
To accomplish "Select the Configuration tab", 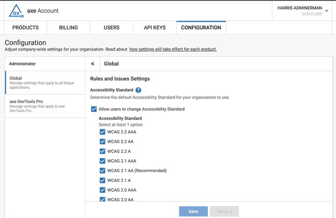I will pos(201,28).
